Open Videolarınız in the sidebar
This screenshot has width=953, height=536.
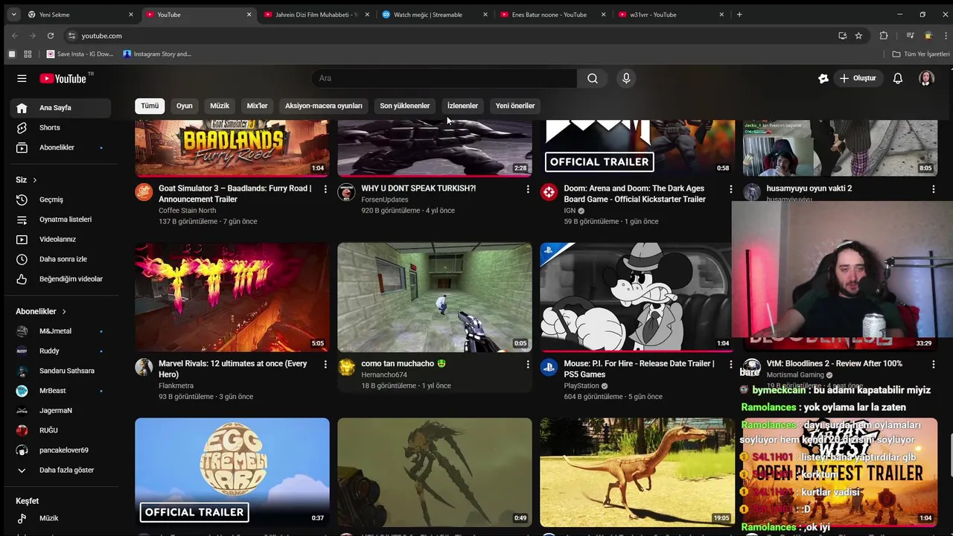[x=60, y=239]
